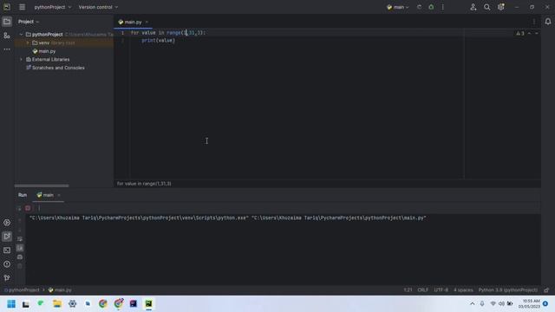Open main run configuration dropdown

point(398,7)
